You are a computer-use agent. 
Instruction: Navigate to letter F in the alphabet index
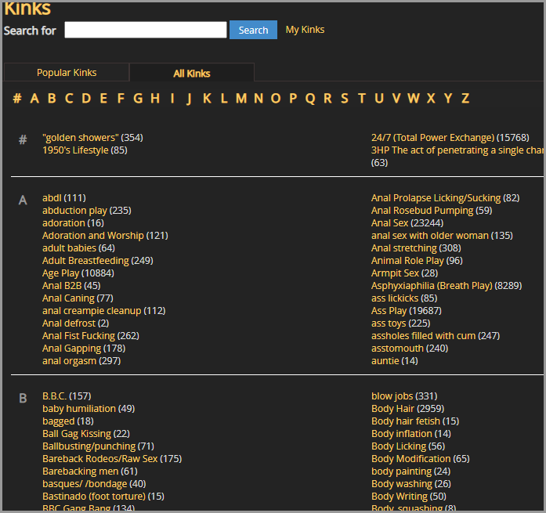[121, 98]
